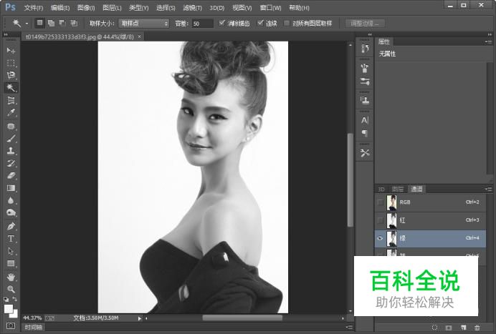Image resolution: width=496 pixels, height=334 pixels.
Task: Select the Path Selection tool
Action: click(11, 251)
